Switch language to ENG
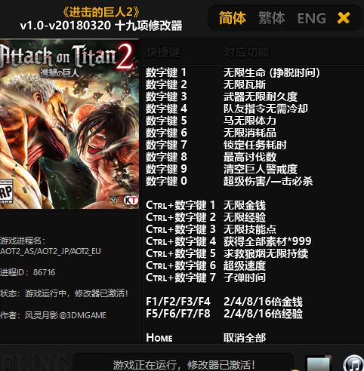Screen dimensions: 364x371 coord(312,18)
